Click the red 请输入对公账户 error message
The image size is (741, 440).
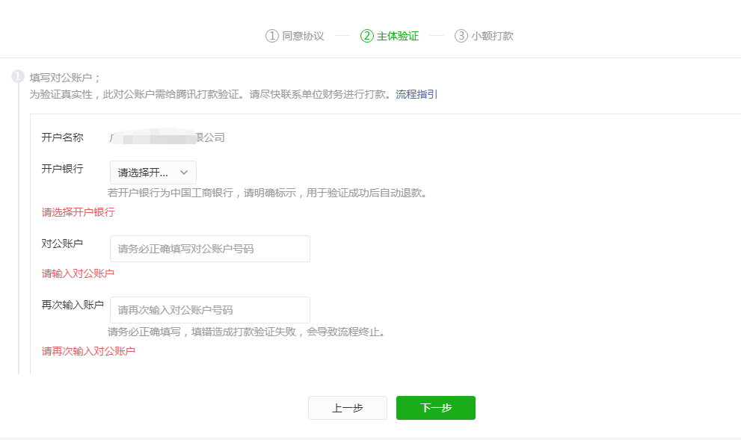(78, 273)
